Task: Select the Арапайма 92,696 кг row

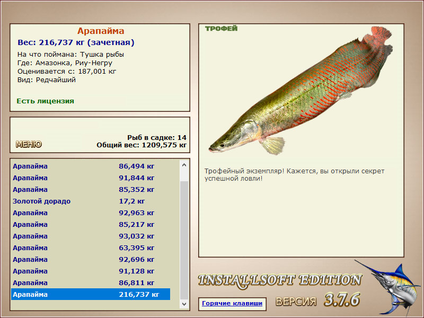Action: 91,259
